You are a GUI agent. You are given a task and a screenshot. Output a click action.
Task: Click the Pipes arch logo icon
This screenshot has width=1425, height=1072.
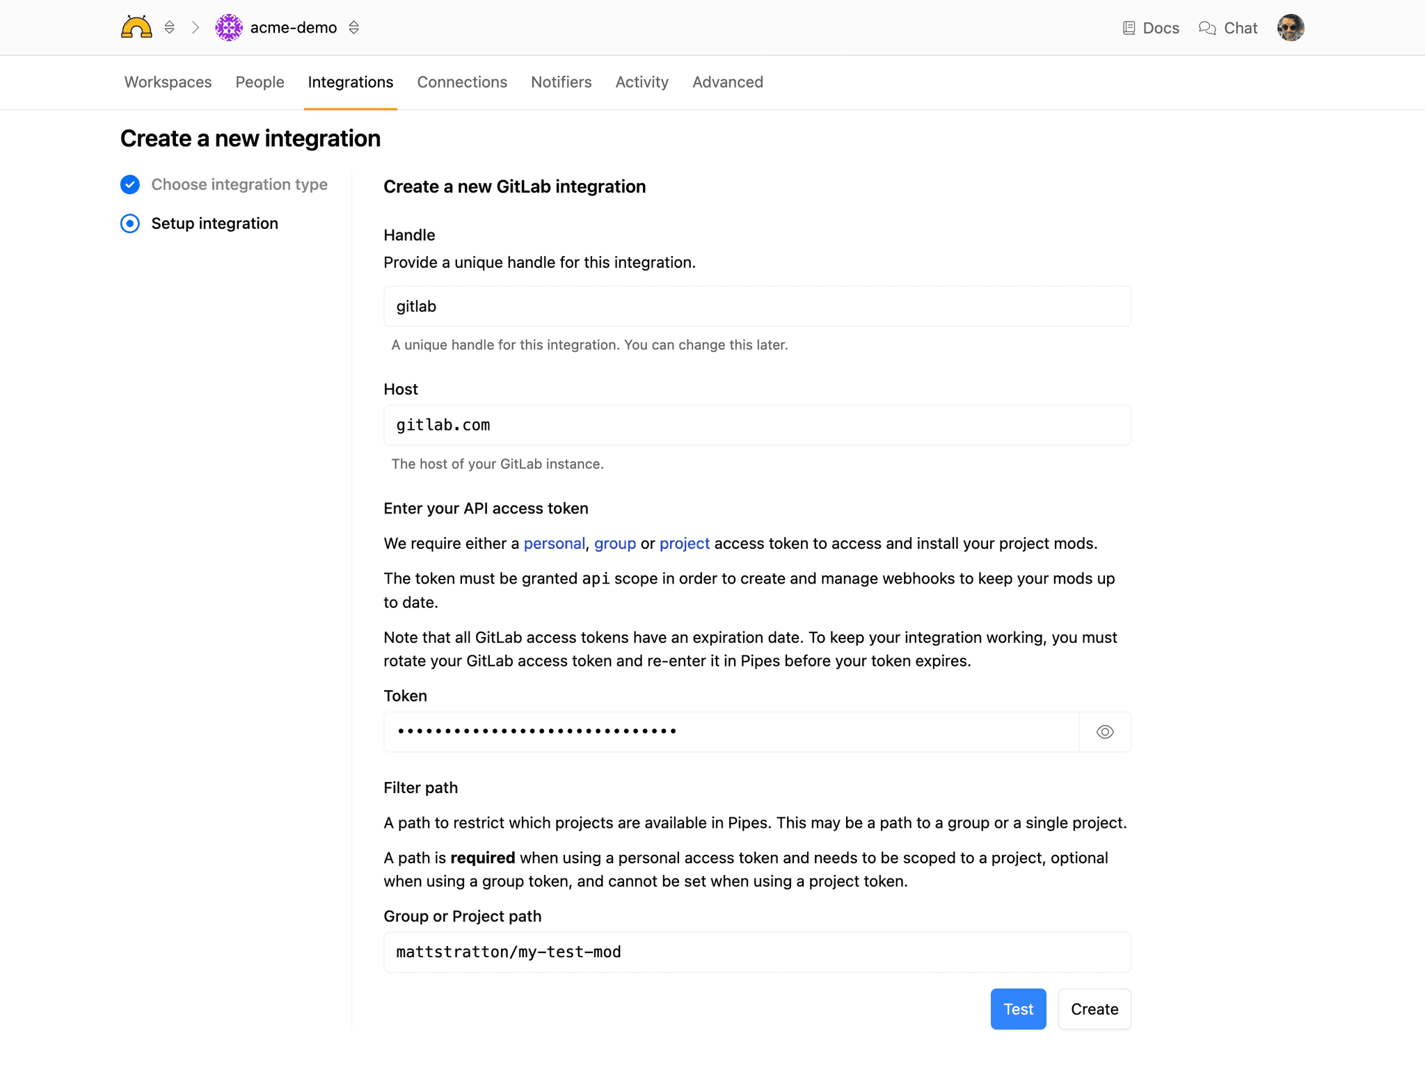point(136,27)
